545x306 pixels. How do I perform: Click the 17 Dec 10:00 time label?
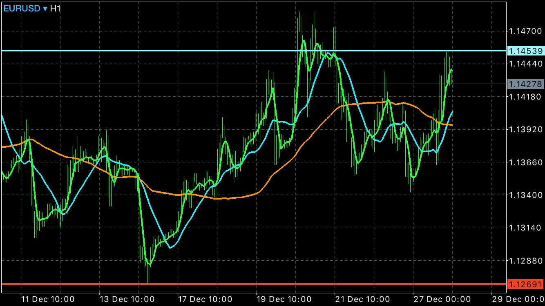click(x=205, y=299)
